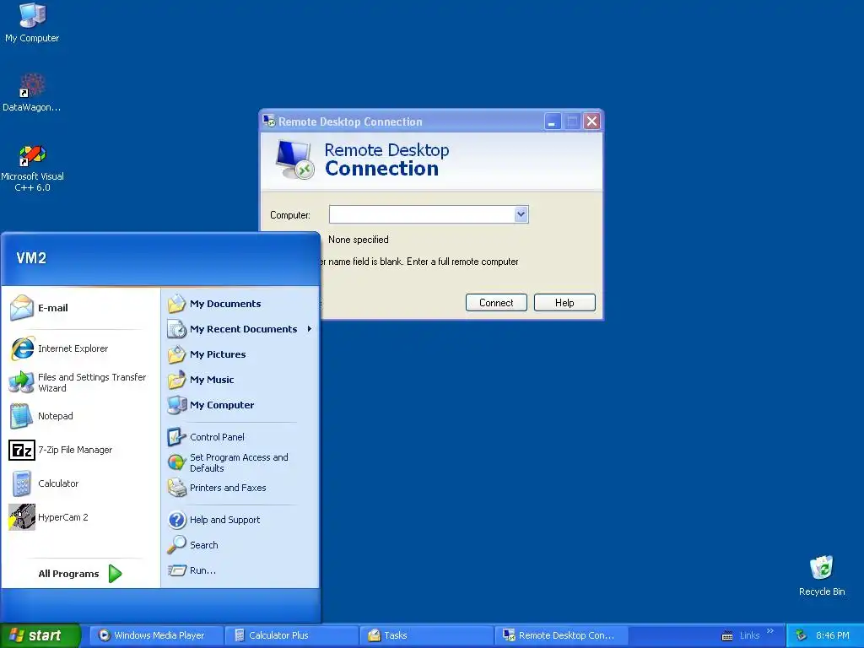Select the DataWagon desktop shortcut
864x648 pixels.
coord(32,92)
